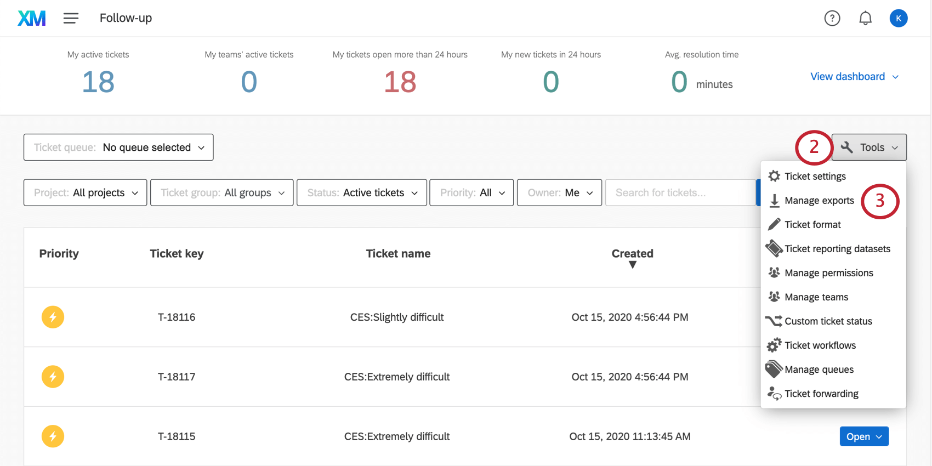Click the Tools button

[869, 147]
